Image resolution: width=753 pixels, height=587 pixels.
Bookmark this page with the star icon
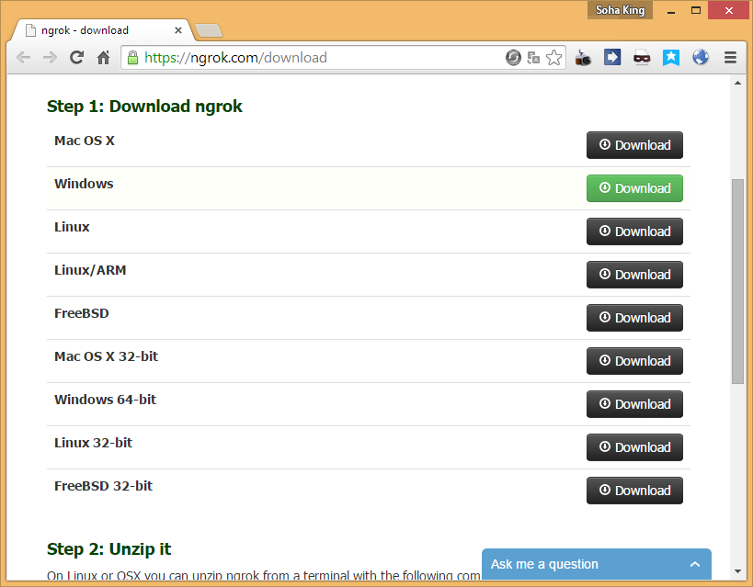tap(554, 58)
